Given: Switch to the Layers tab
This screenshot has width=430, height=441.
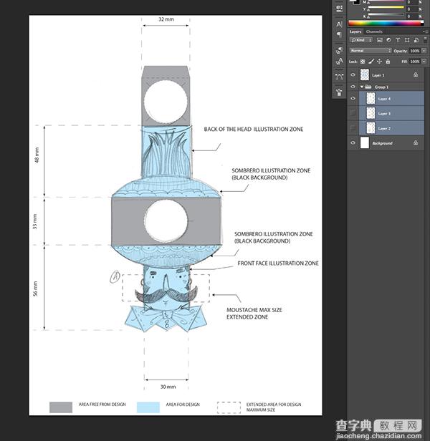Looking at the screenshot, I should (355, 31).
